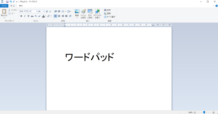
Task: Expand the 画像 dropdown arrow
Action: (77, 18)
